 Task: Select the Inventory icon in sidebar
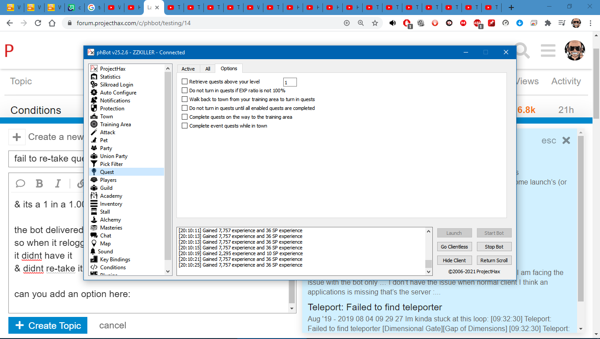tap(94, 204)
